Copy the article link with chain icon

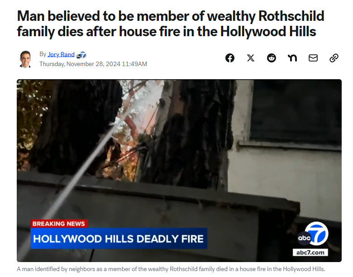(334, 58)
